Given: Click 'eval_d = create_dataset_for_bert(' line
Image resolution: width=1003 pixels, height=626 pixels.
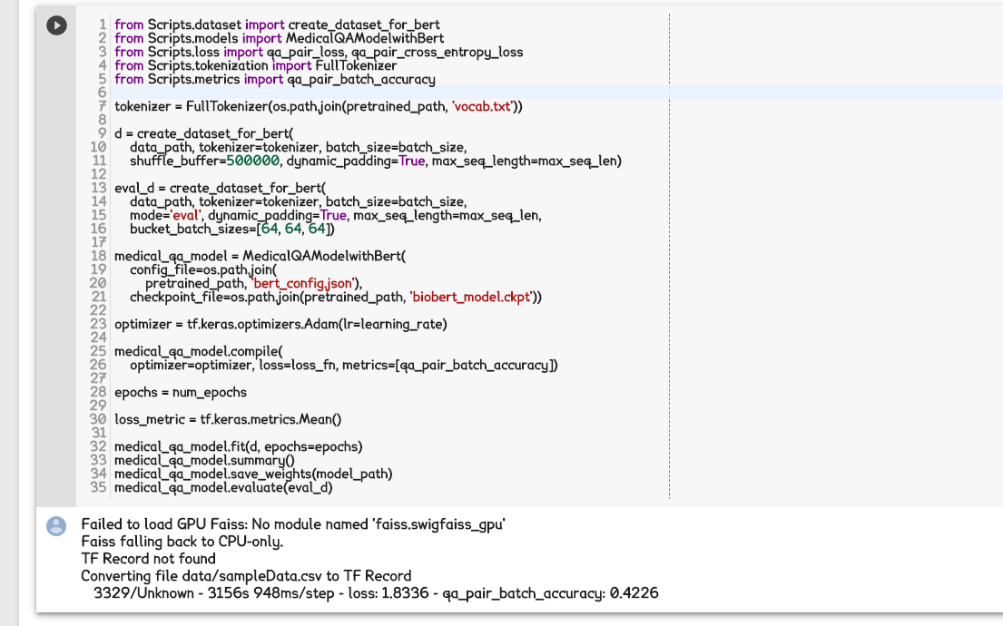Looking at the screenshot, I should [x=220, y=188].
